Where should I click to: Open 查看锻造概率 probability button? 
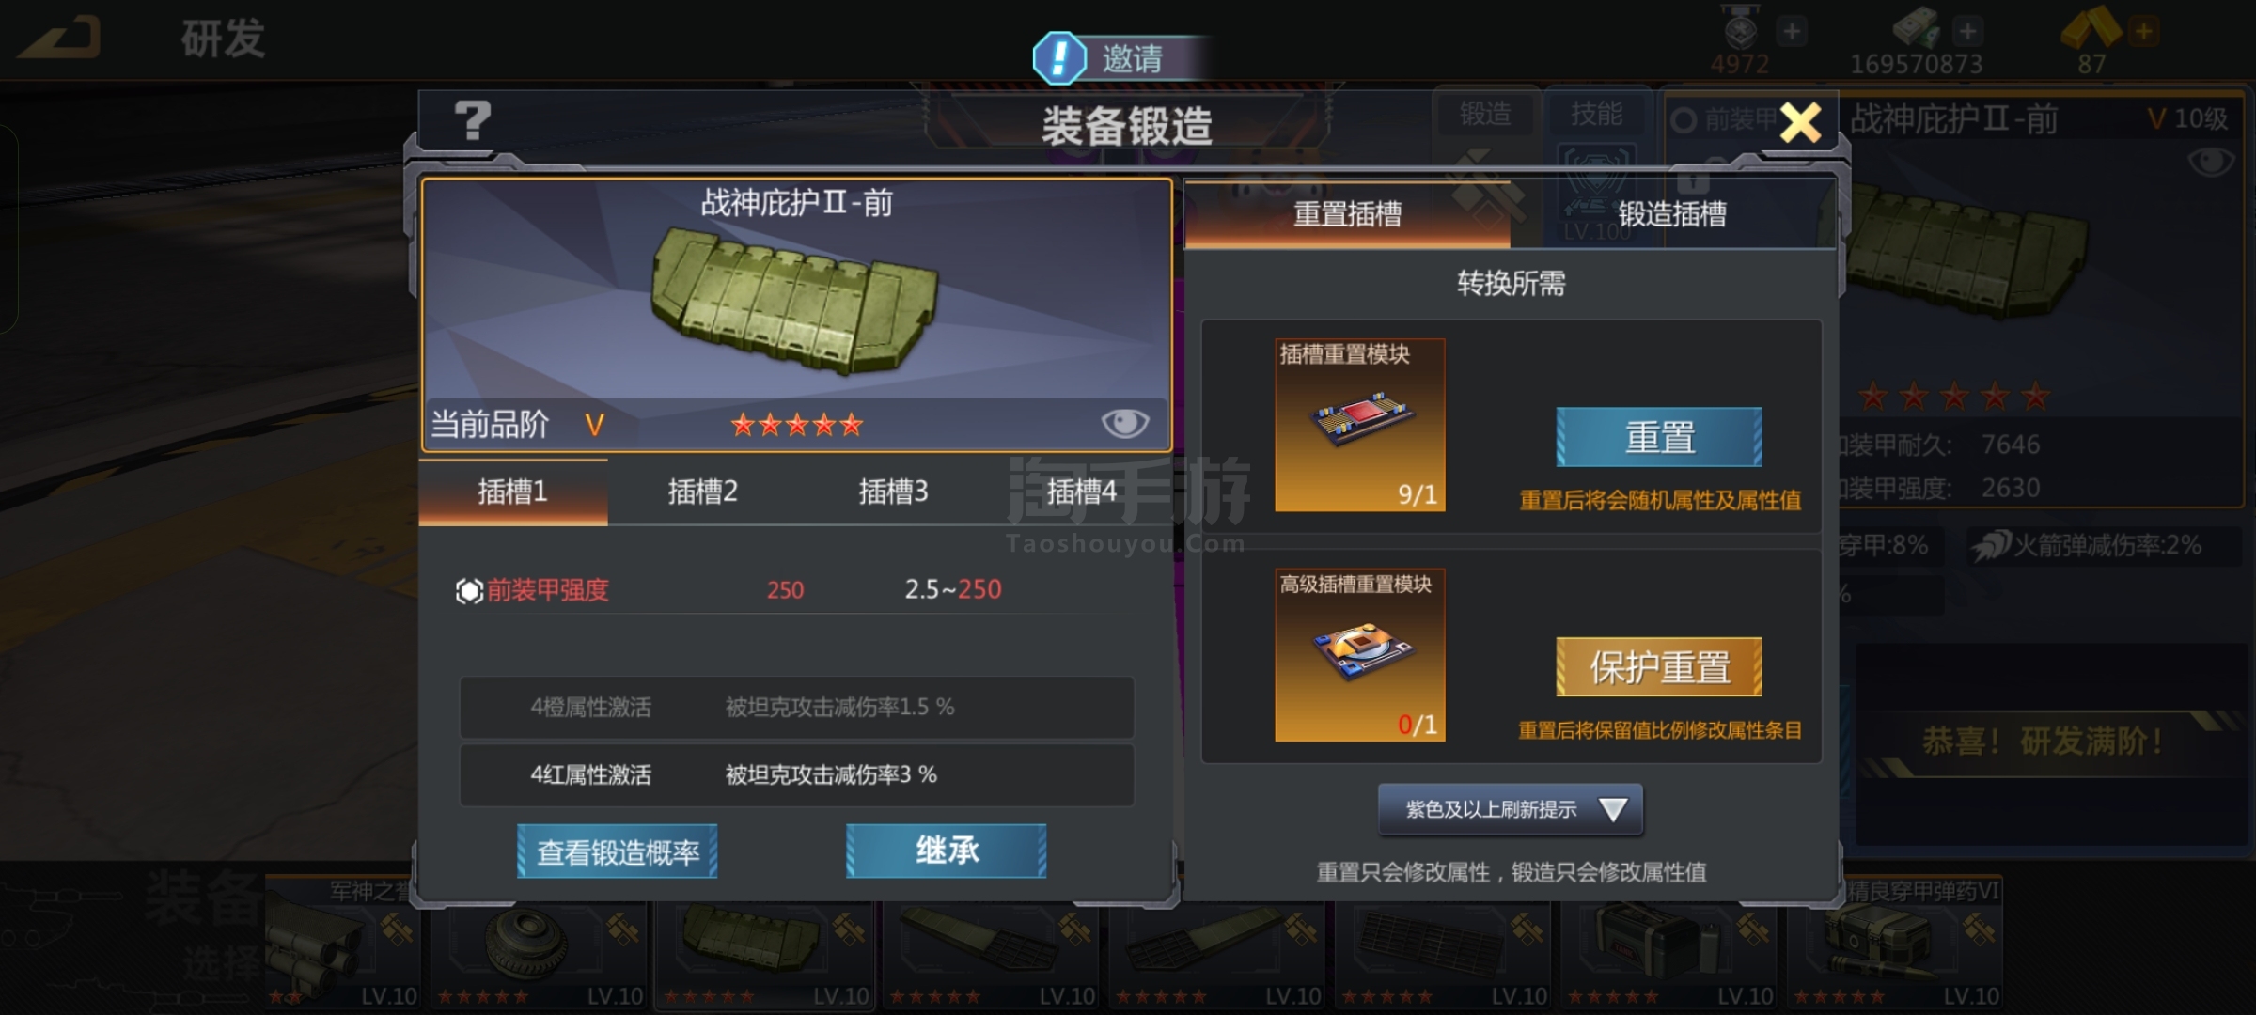tap(618, 851)
